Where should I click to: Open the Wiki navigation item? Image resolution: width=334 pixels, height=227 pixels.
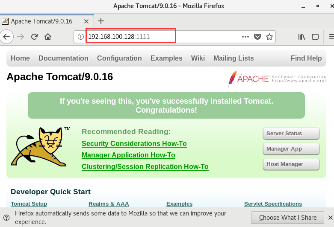[198, 58]
